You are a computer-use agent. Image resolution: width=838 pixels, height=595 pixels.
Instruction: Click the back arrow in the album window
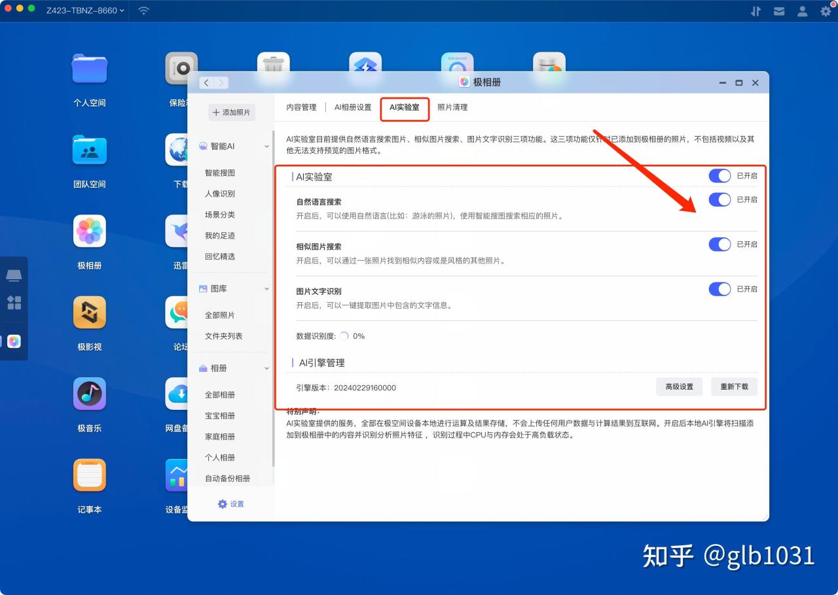206,82
